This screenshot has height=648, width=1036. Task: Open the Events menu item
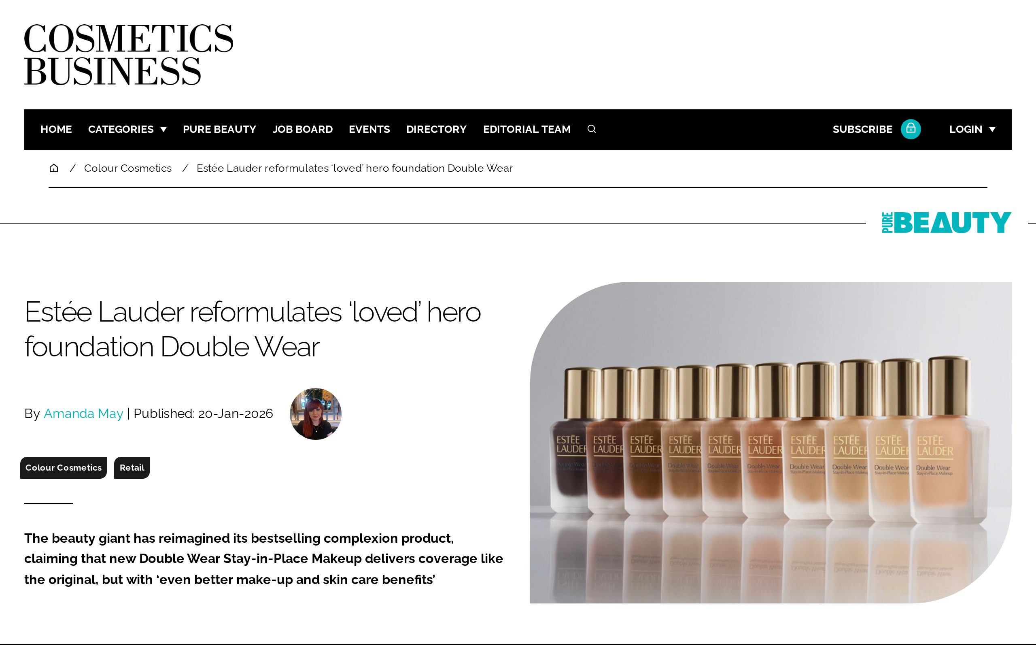coord(369,130)
